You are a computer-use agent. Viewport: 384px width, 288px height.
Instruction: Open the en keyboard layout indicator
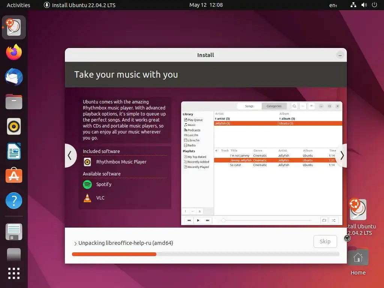(333, 5)
